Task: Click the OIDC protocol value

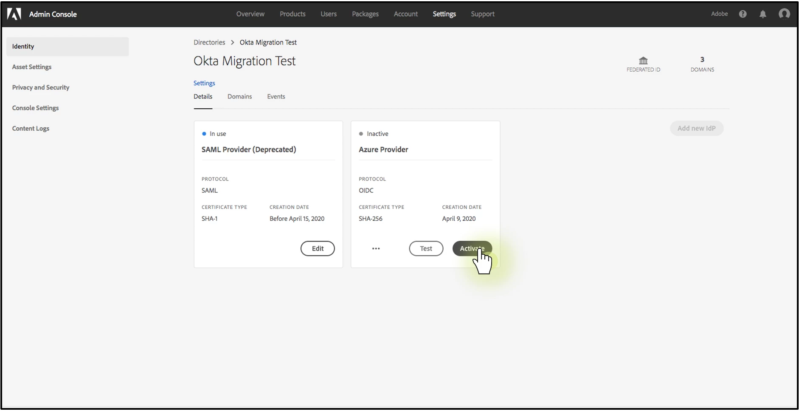Action: coord(366,191)
